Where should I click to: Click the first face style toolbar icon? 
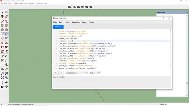pos(69,7)
